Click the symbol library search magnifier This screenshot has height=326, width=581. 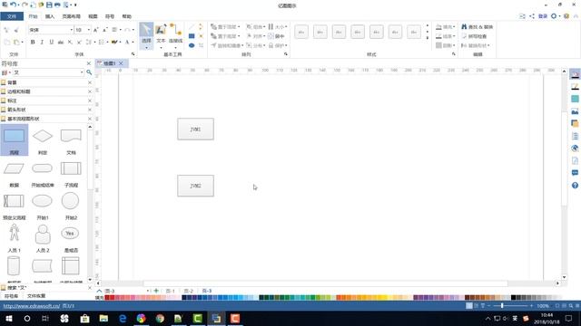pyautogui.click(x=89, y=72)
